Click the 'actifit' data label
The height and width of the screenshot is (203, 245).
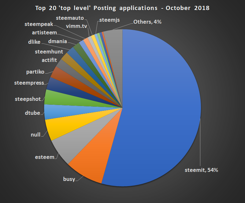pyautogui.click(x=49, y=60)
